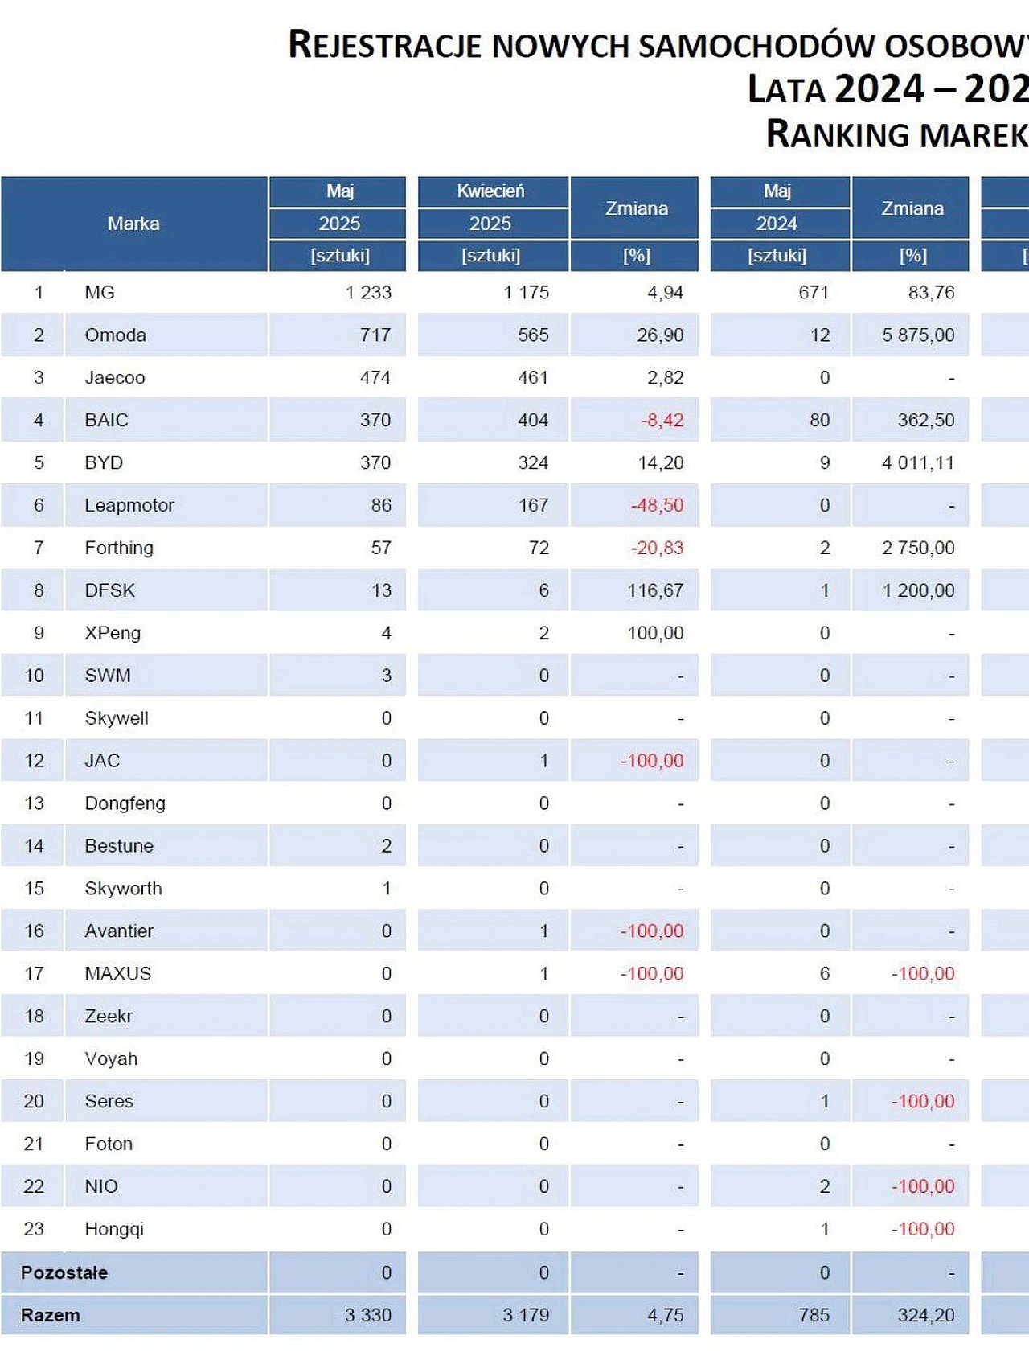Select the 'Razem' total row label
The height and width of the screenshot is (1352, 1029).
[x=51, y=1317]
